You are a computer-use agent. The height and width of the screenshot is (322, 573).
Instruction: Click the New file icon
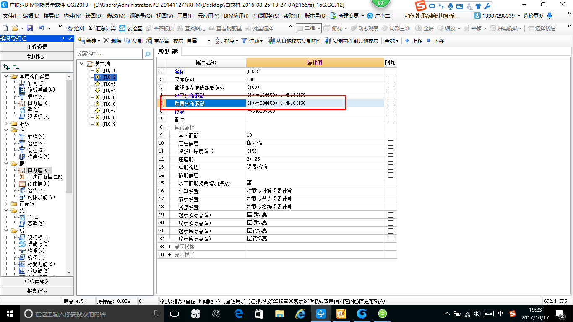[x=5, y=28]
